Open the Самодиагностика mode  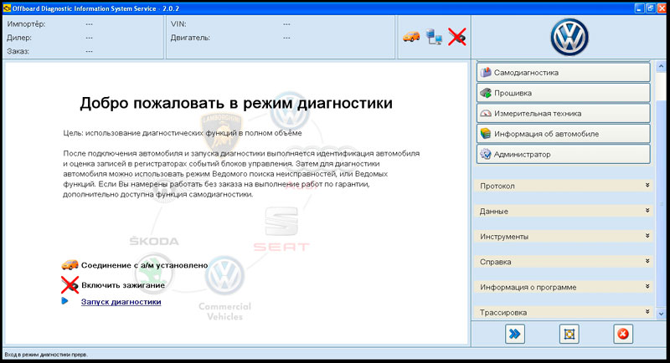coord(563,72)
